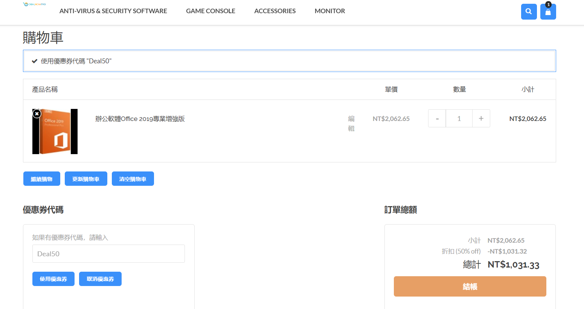The width and height of the screenshot is (584, 309).
Task: Click the 如果有優惠券代碼，請輸入 label
Action: pyautogui.click(x=70, y=237)
